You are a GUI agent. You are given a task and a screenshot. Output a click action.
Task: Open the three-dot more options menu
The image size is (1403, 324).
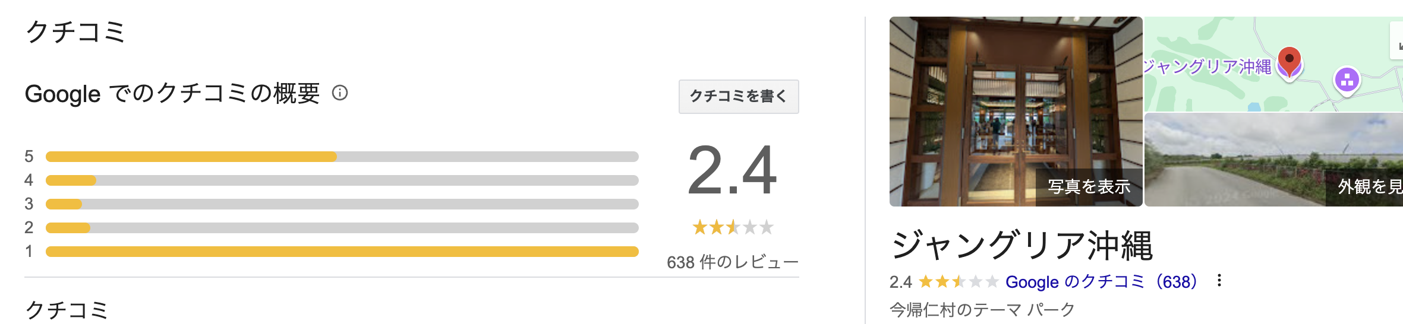tap(1219, 281)
